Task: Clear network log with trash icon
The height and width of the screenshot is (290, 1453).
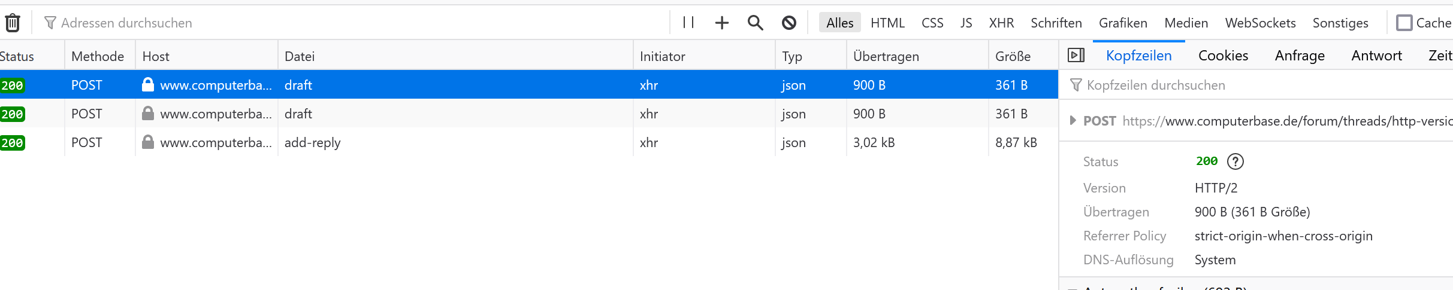Action: click(x=13, y=23)
